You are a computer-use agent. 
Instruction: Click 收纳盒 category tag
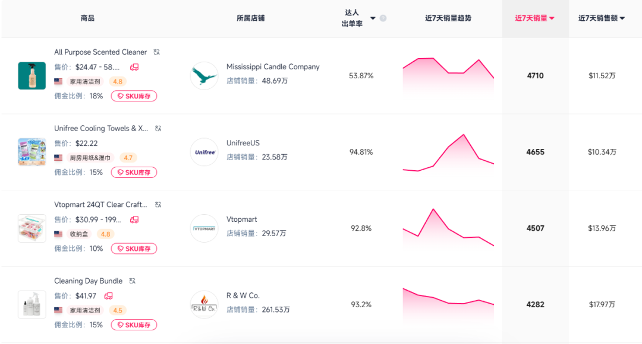coord(79,234)
